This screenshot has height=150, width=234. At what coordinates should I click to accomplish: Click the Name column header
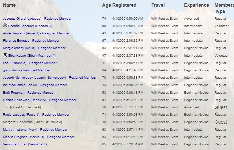[9, 5]
